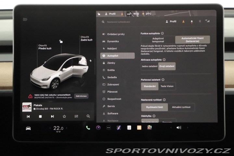
Task: Select Automatické řízení (betaverze) option
Action: [x=192, y=40]
